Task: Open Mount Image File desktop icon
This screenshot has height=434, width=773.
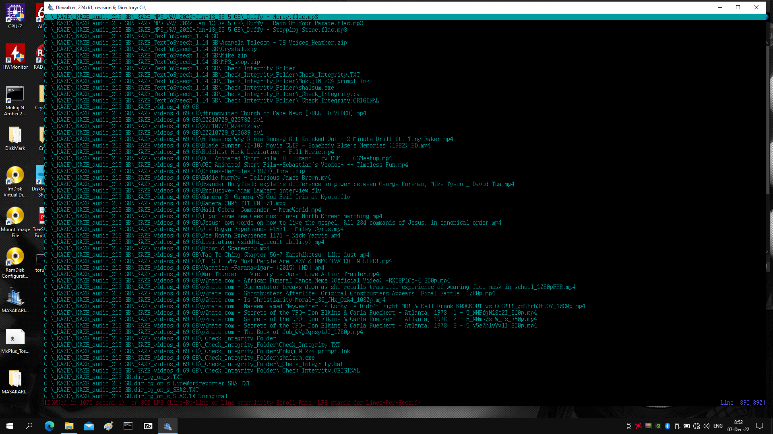Action: pos(15,222)
